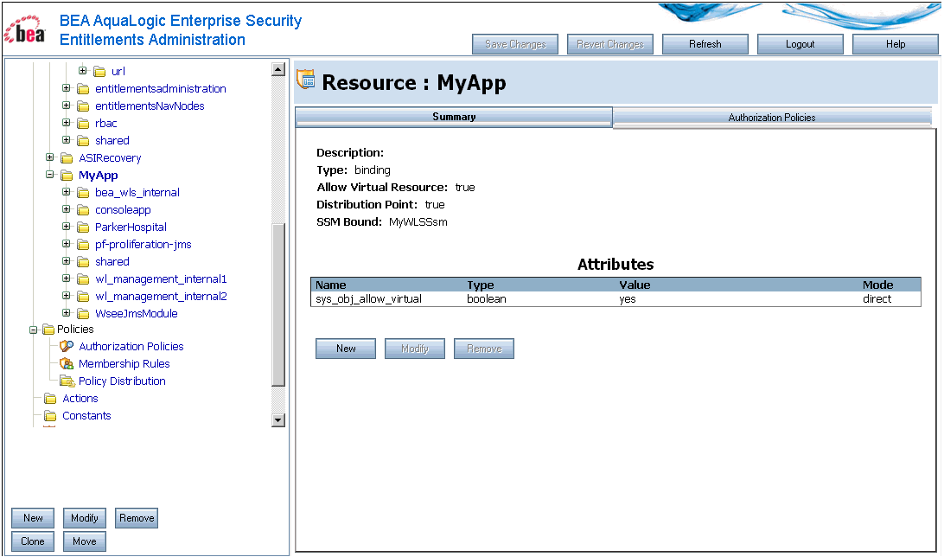Click the Policies folder icon
Screen dimensions: 944x557
click(x=48, y=330)
